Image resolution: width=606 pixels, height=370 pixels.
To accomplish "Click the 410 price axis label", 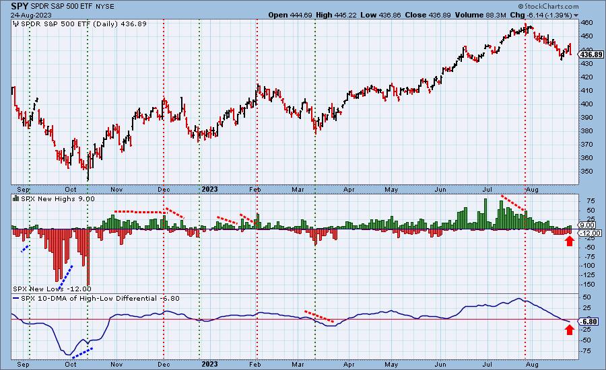I will [586, 91].
